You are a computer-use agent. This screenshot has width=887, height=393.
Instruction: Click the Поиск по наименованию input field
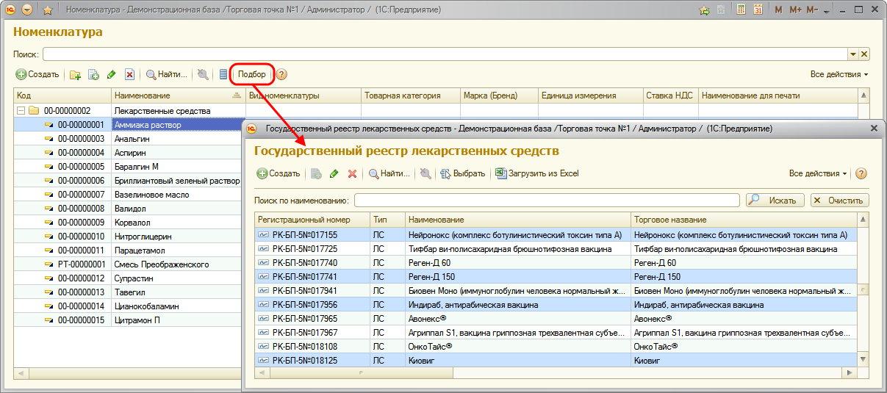(x=547, y=201)
